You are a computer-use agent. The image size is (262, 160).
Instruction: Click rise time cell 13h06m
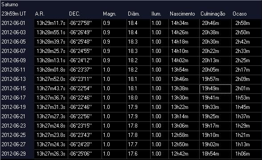[184, 126]
